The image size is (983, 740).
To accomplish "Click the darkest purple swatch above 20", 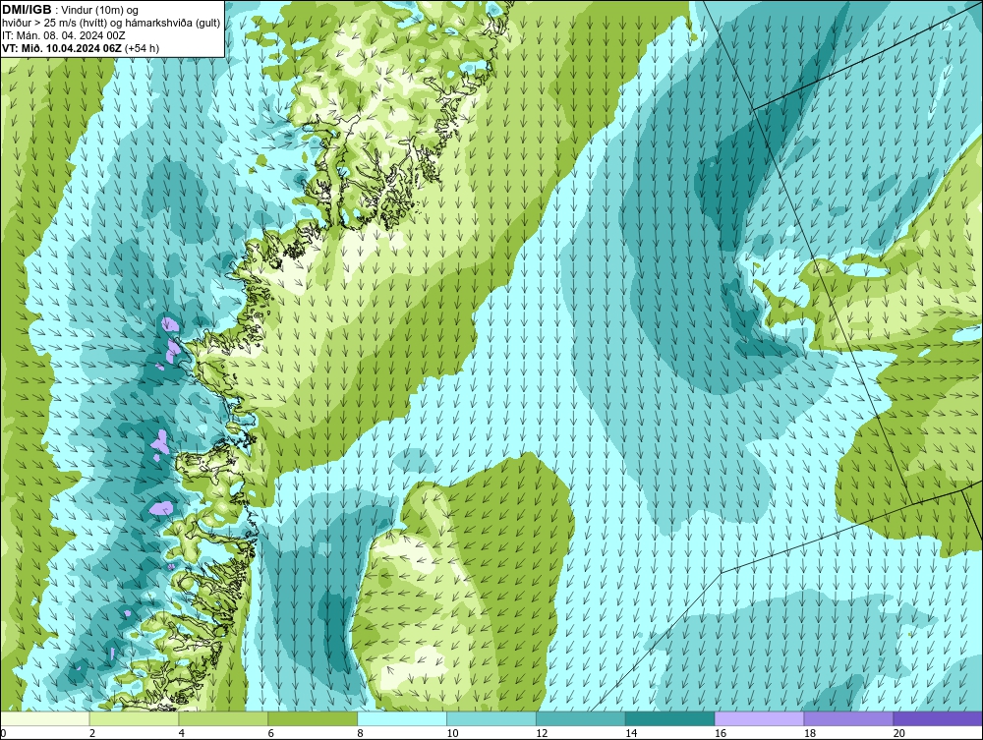I will tap(938, 718).
